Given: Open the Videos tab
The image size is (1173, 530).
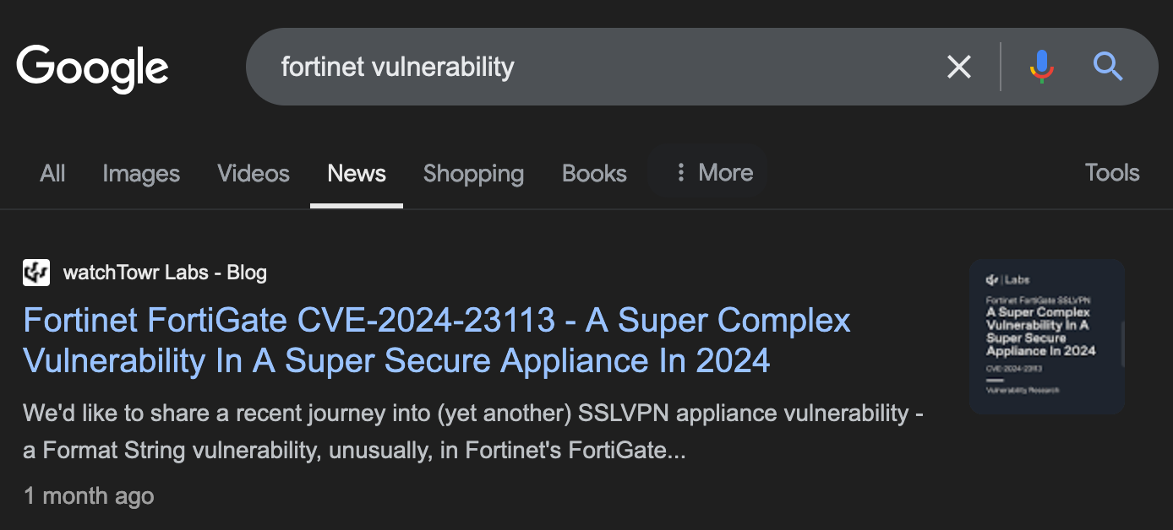Looking at the screenshot, I should (254, 173).
